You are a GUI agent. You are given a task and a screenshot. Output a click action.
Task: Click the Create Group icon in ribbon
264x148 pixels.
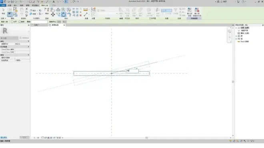tap(93, 10)
